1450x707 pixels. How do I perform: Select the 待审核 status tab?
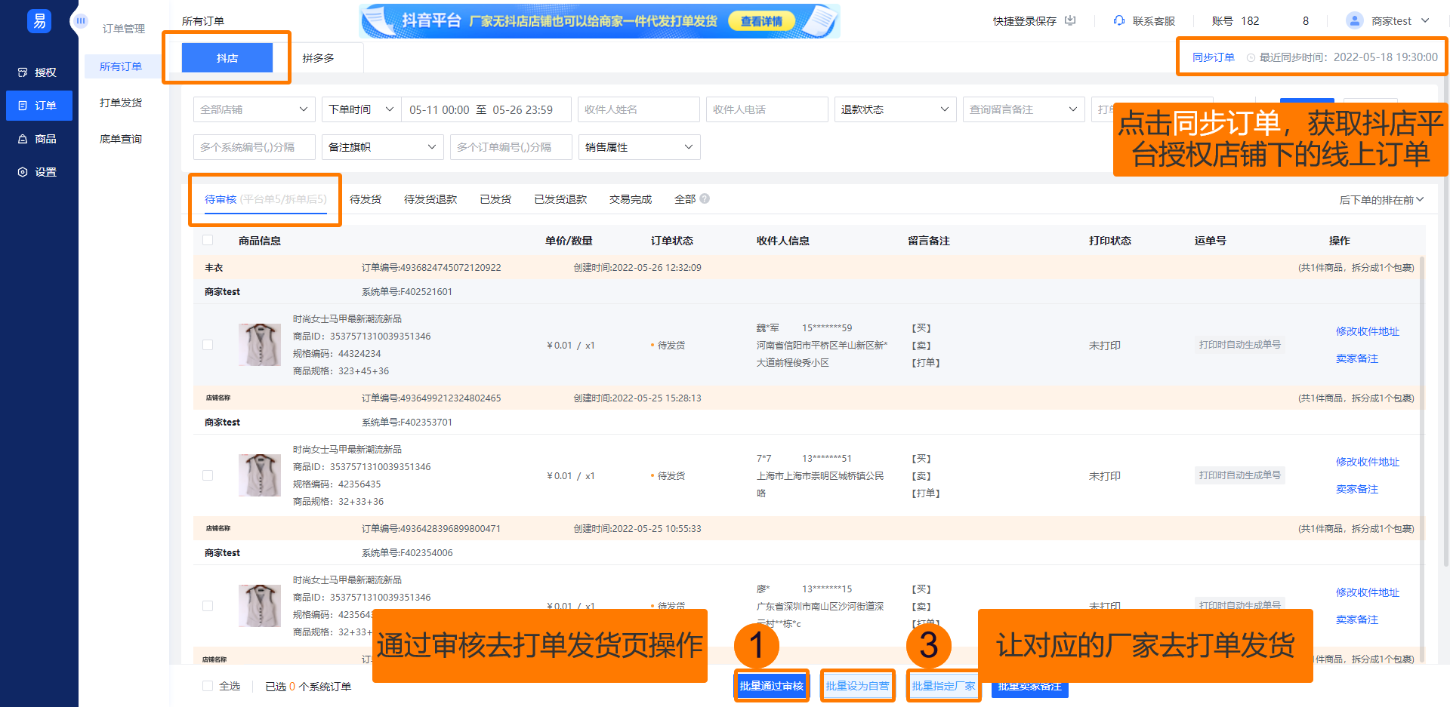[265, 199]
